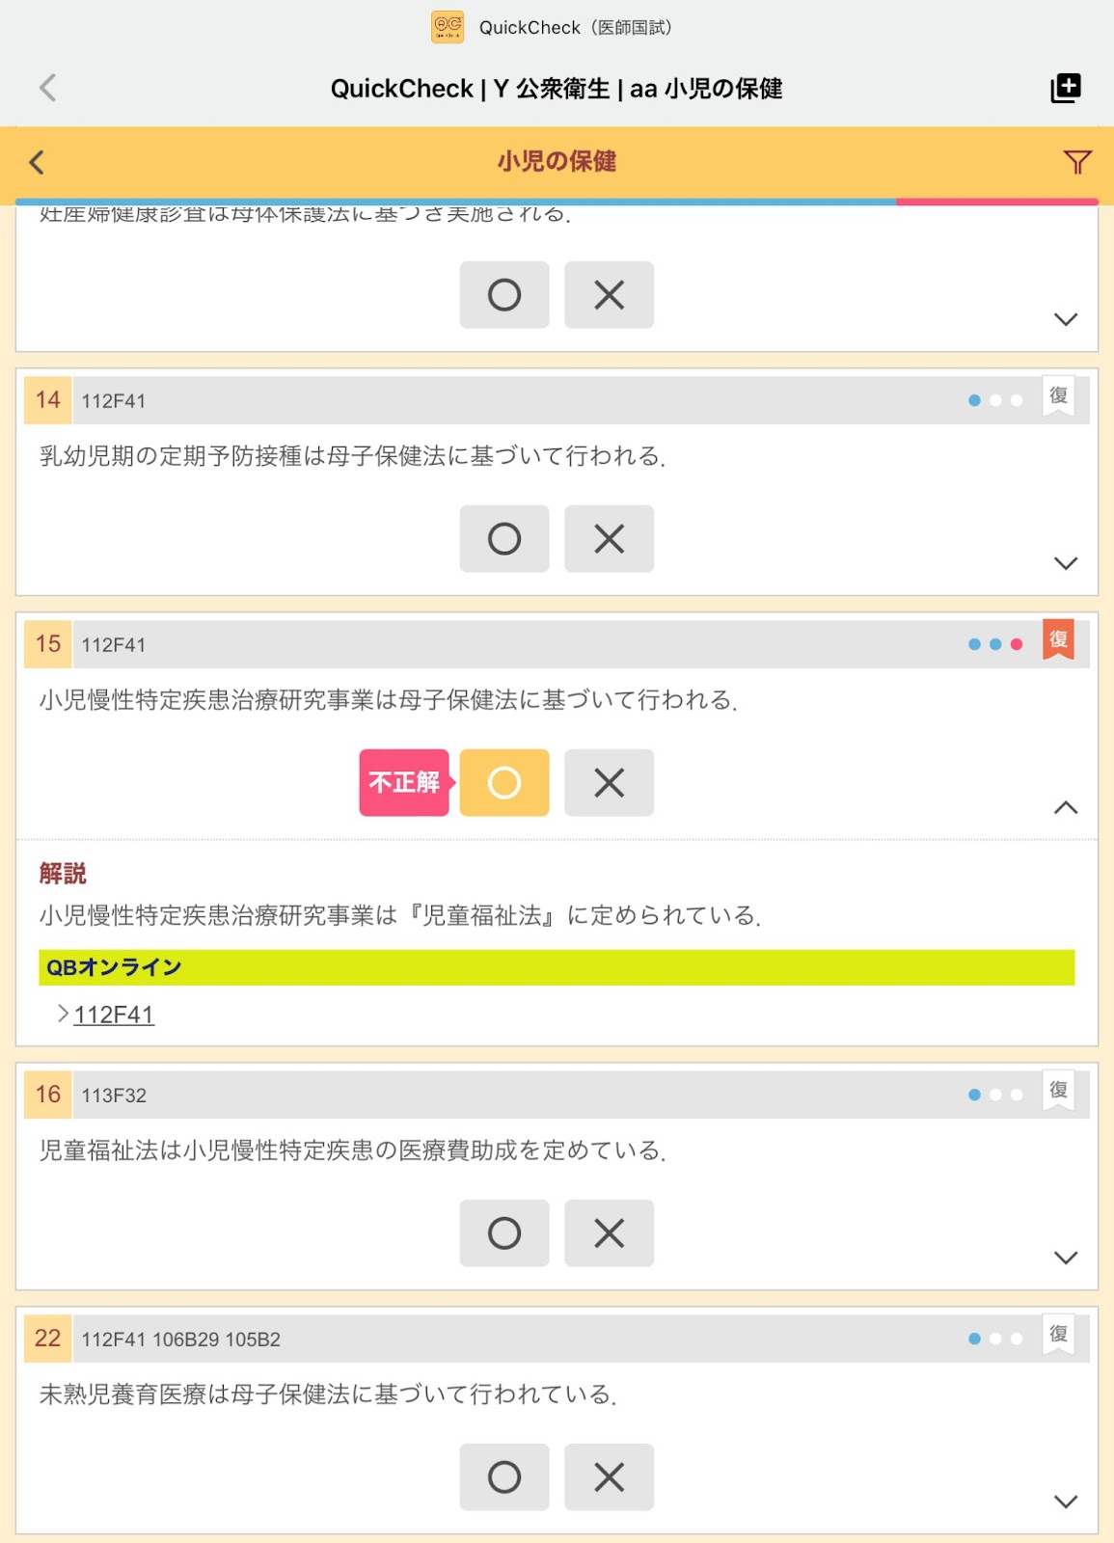
Task: Tap the 小児の保健 section title
Action: [557, 161]
